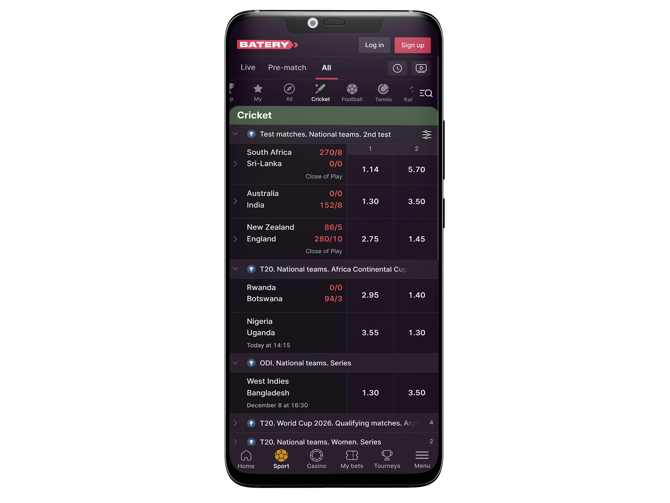Collapse T20 Africa Continental Cup section
This screenshot has height=503, width=670.
point(237,269)
